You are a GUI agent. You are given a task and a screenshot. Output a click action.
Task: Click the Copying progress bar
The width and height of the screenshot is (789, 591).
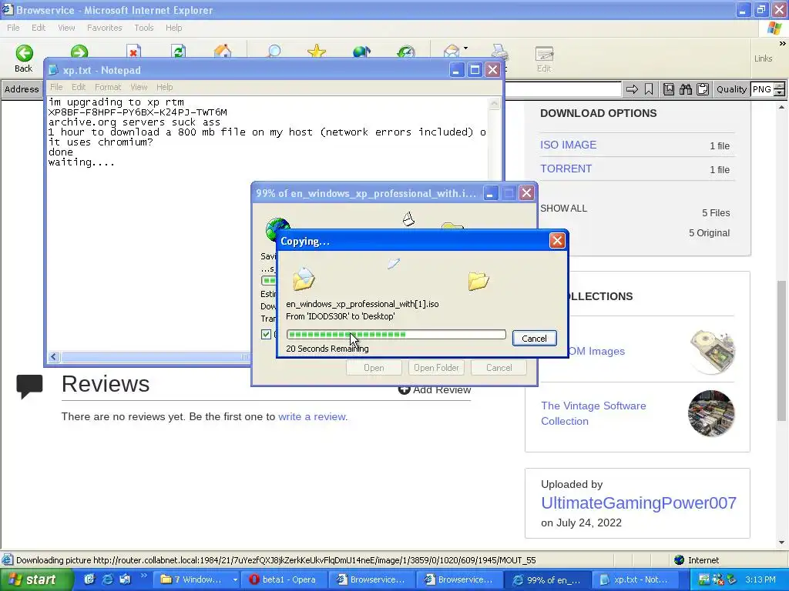396,335
